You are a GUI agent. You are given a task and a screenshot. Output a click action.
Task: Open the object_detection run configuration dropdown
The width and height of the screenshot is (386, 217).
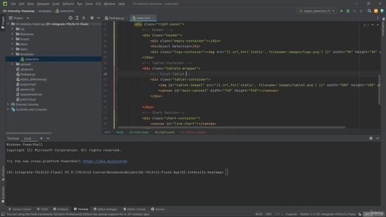pyautogui.click(x=317, y=11)
